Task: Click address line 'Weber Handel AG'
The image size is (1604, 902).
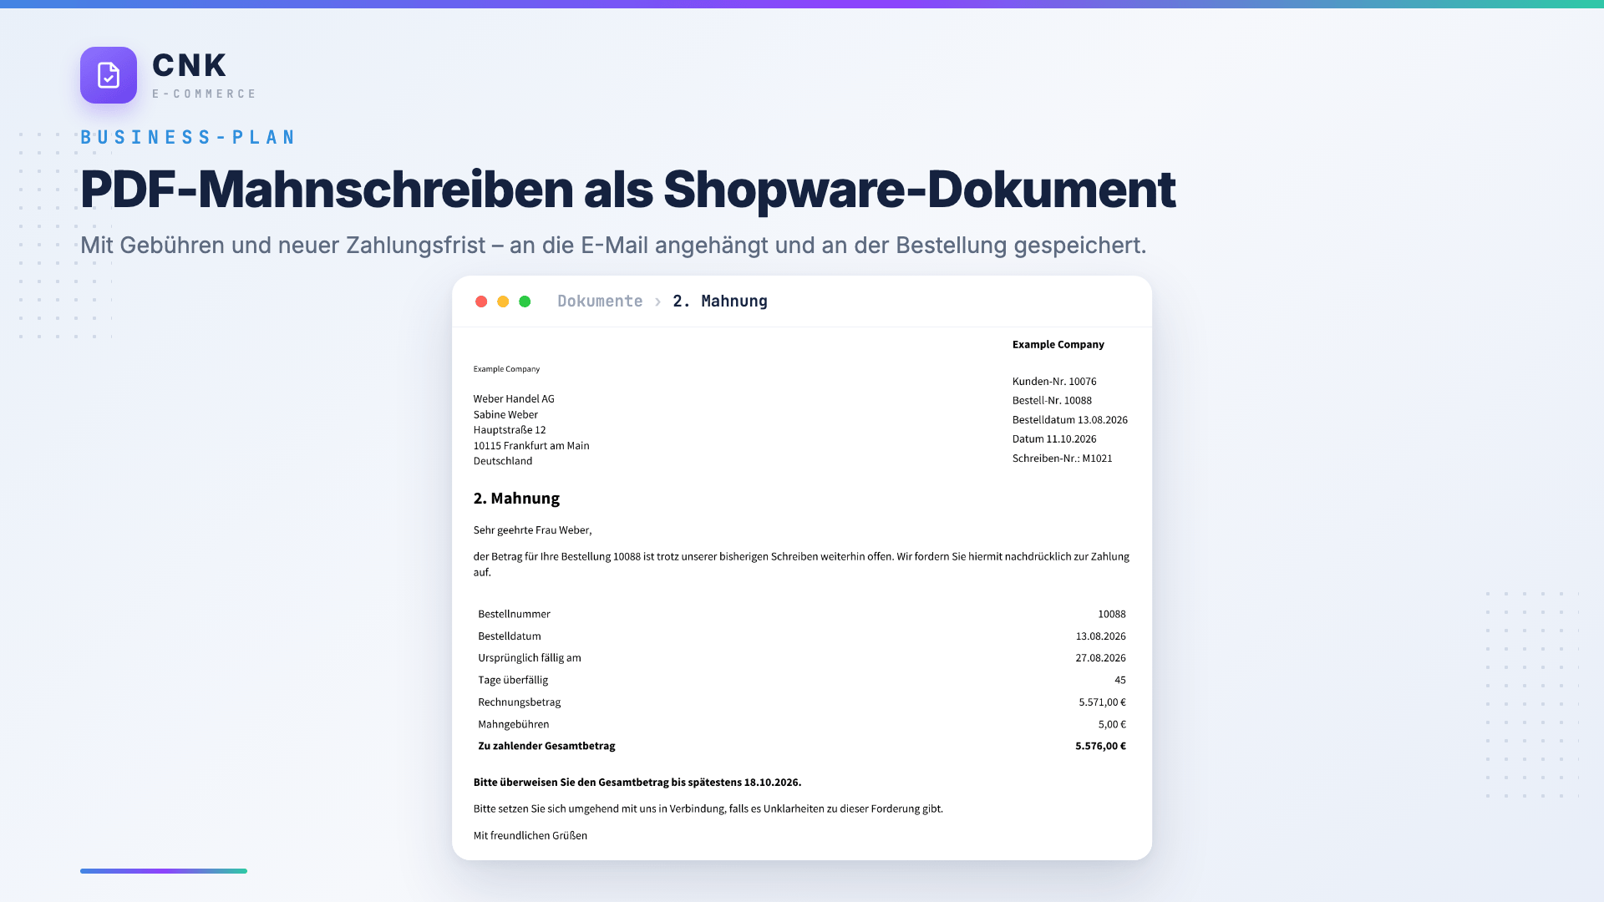Action: [514, 398]
